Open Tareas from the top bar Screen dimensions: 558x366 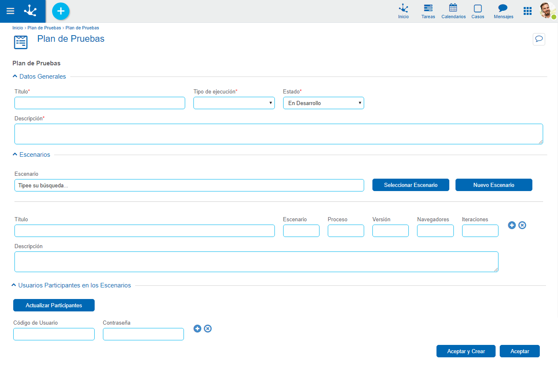coord(428,11)
